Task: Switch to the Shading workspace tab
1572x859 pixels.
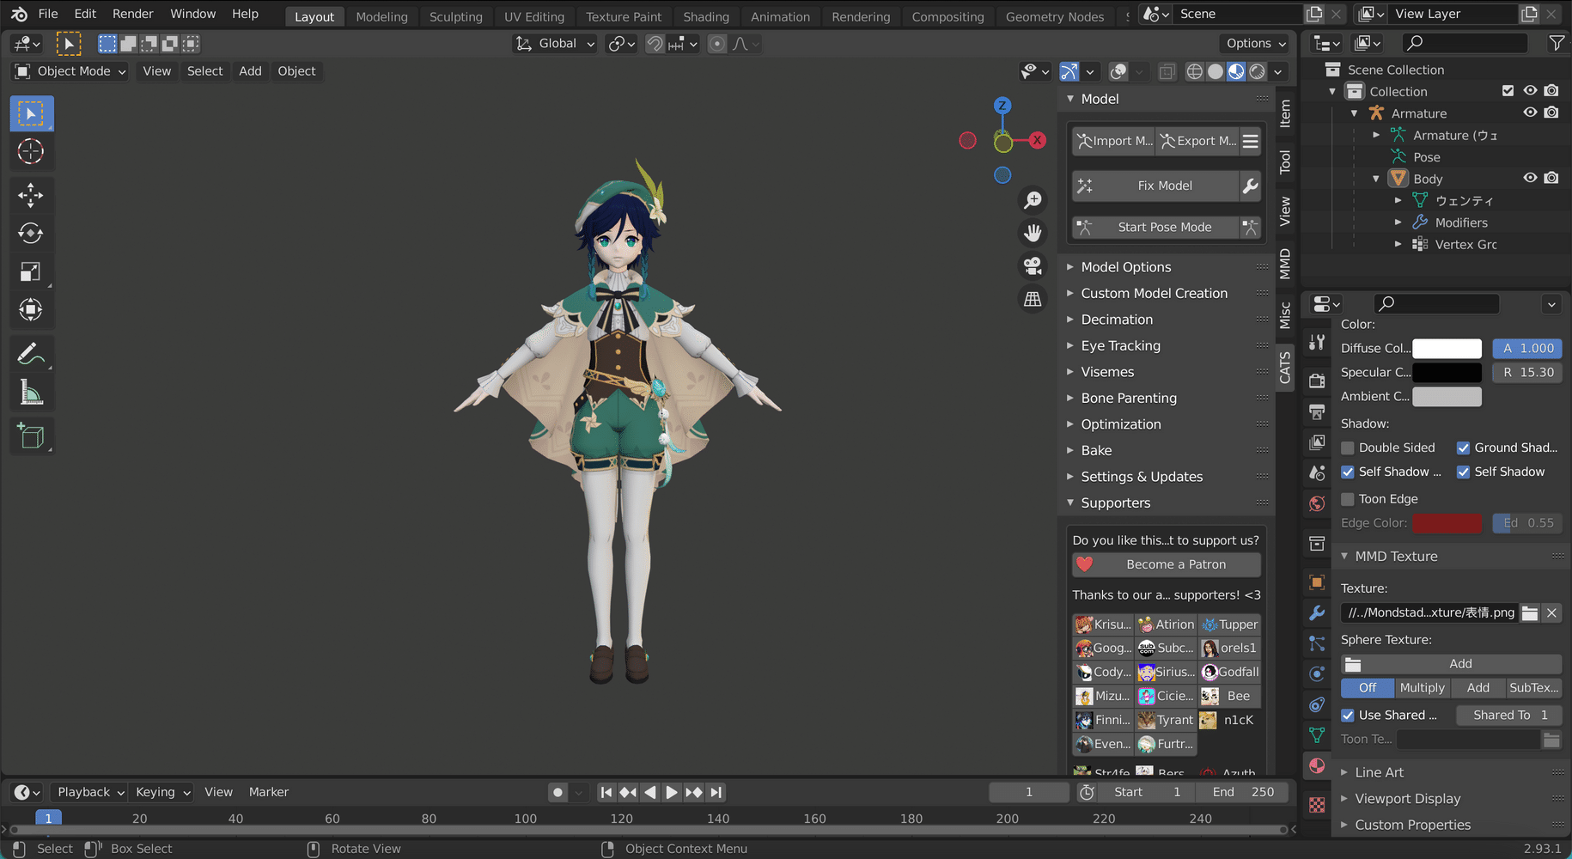Action: [705, 16]
